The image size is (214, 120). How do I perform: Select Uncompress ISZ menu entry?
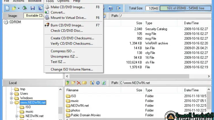(x=73, y=57)
